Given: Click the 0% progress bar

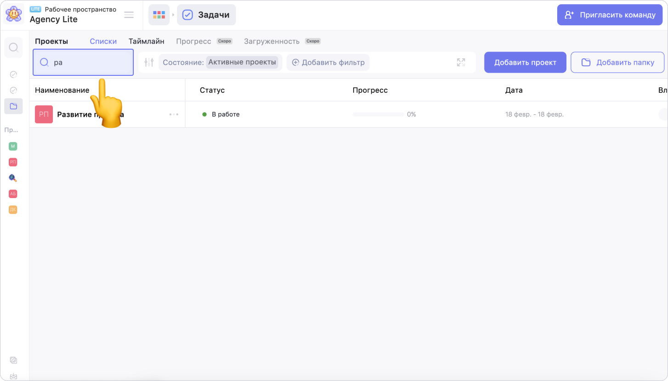Looking at the screenshot, I should click(378, 114).
